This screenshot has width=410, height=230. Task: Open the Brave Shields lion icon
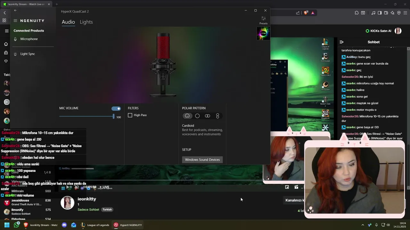pos(306,13)
